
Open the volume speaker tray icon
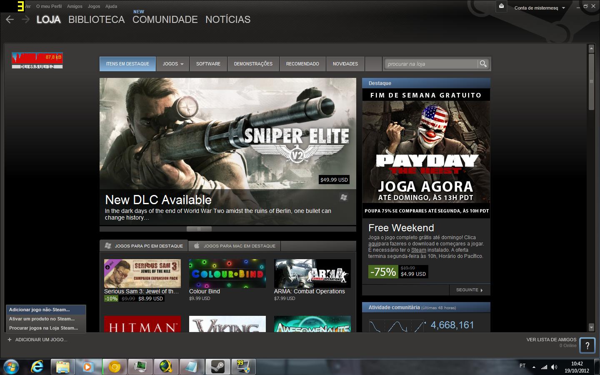554,367
